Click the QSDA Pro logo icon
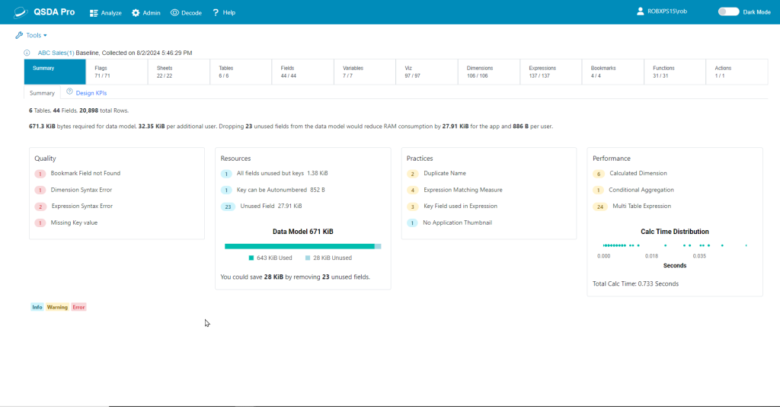The height and width of the screenshot is (407, 780). point(21,12)
